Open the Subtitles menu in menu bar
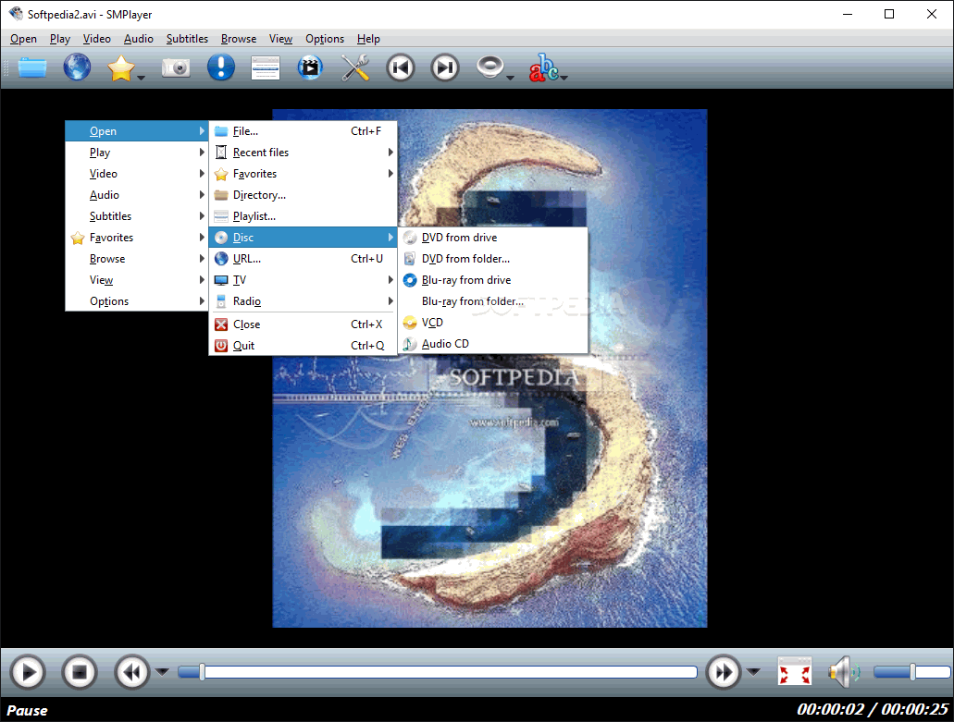This screenshot has height=722, width=954. click(188, 39)
